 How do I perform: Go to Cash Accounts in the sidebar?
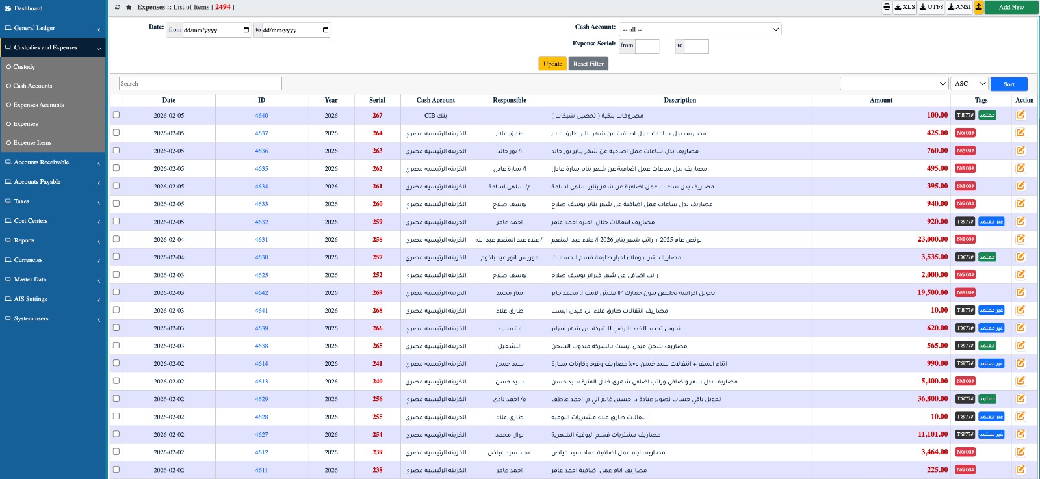32,86
